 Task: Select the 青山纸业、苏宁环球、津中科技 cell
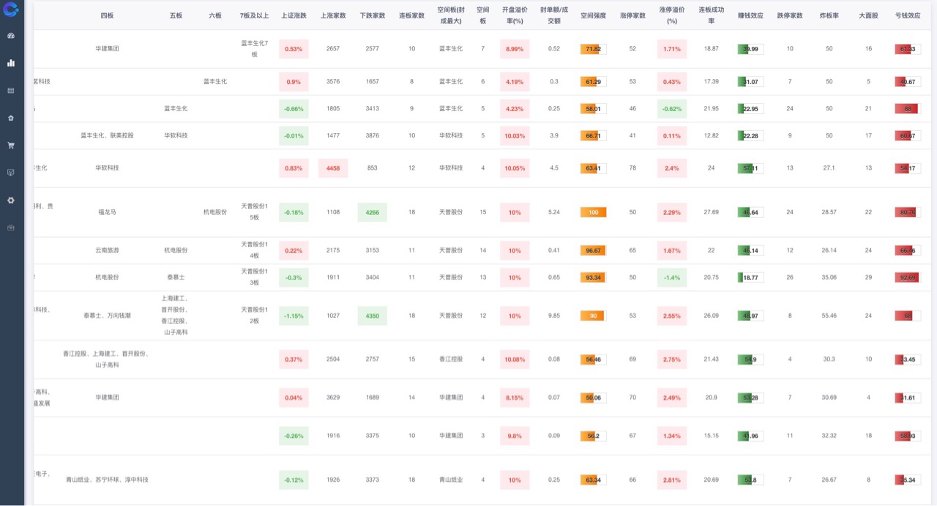107,480
